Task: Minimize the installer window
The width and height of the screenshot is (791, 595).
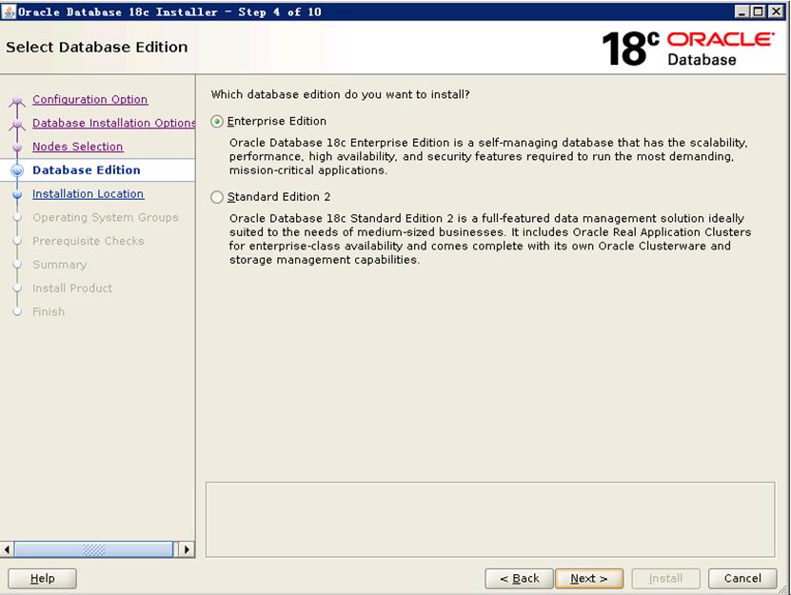Action: tap(742, 11)
